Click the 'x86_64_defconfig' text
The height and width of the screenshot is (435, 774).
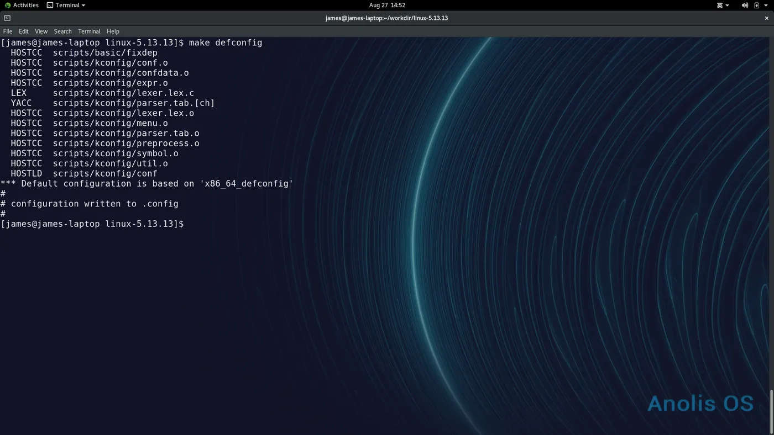coord(247,184)
